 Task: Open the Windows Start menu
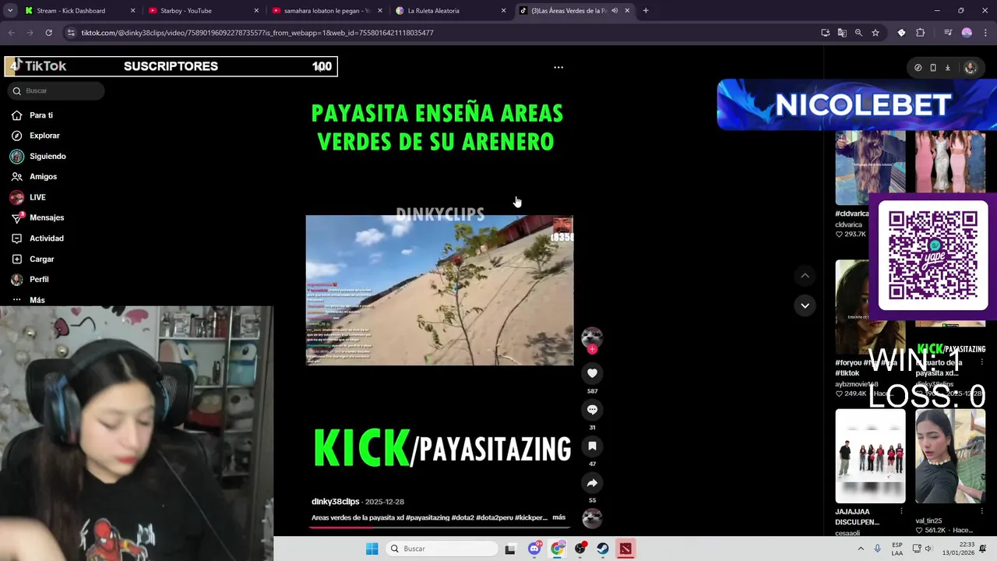click(x=372, y=549)
